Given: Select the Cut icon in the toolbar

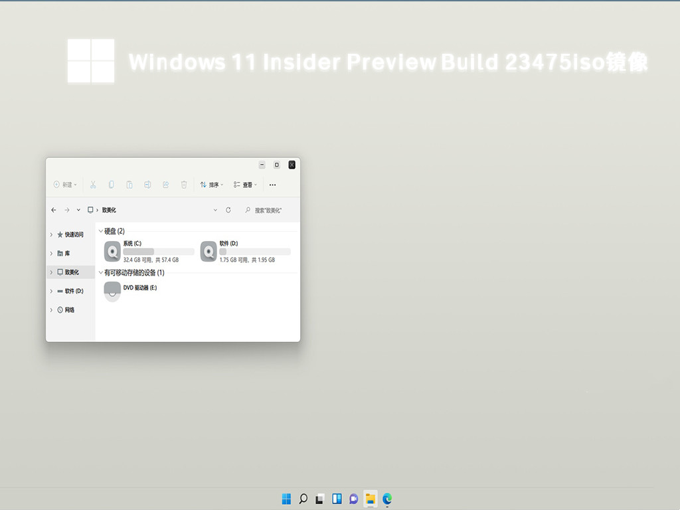Looking at the screenshot, I should (x=93, y=184).
